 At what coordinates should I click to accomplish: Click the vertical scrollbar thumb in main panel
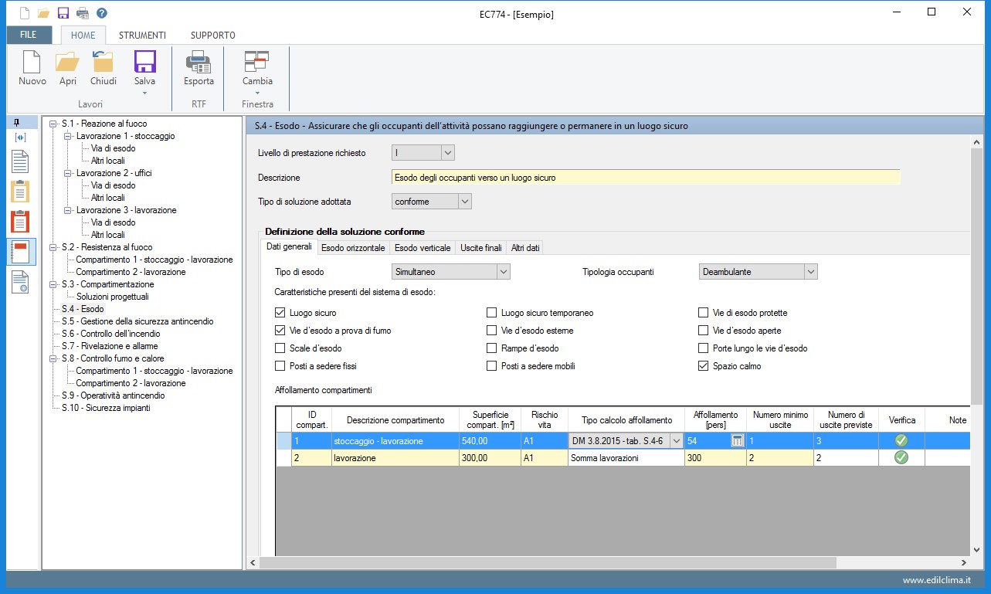[x=976, y=278]
